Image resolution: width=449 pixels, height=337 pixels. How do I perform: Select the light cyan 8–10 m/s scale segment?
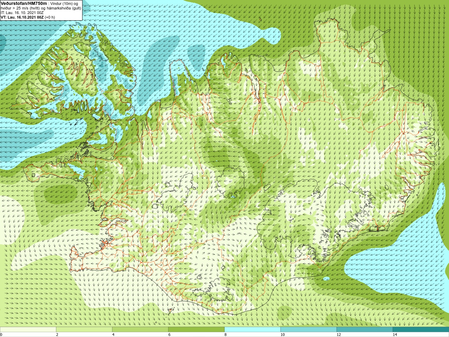253,330
